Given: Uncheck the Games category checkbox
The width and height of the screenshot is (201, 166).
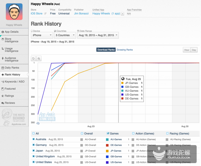Looking at the screenshot, I should [108, 133].
